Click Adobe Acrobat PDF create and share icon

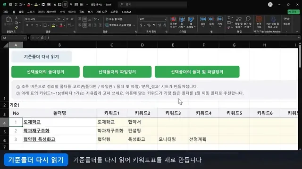coord(273,19)
